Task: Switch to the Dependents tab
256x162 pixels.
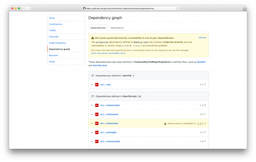Action: (x=117, y=28)
